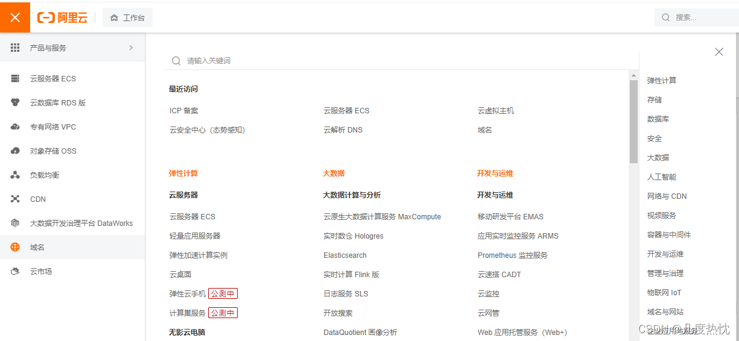Screen dimensions: 739x341
Task: Open 日志服务 SLS link
Action: pyautogui.click(x=346, y=294)
